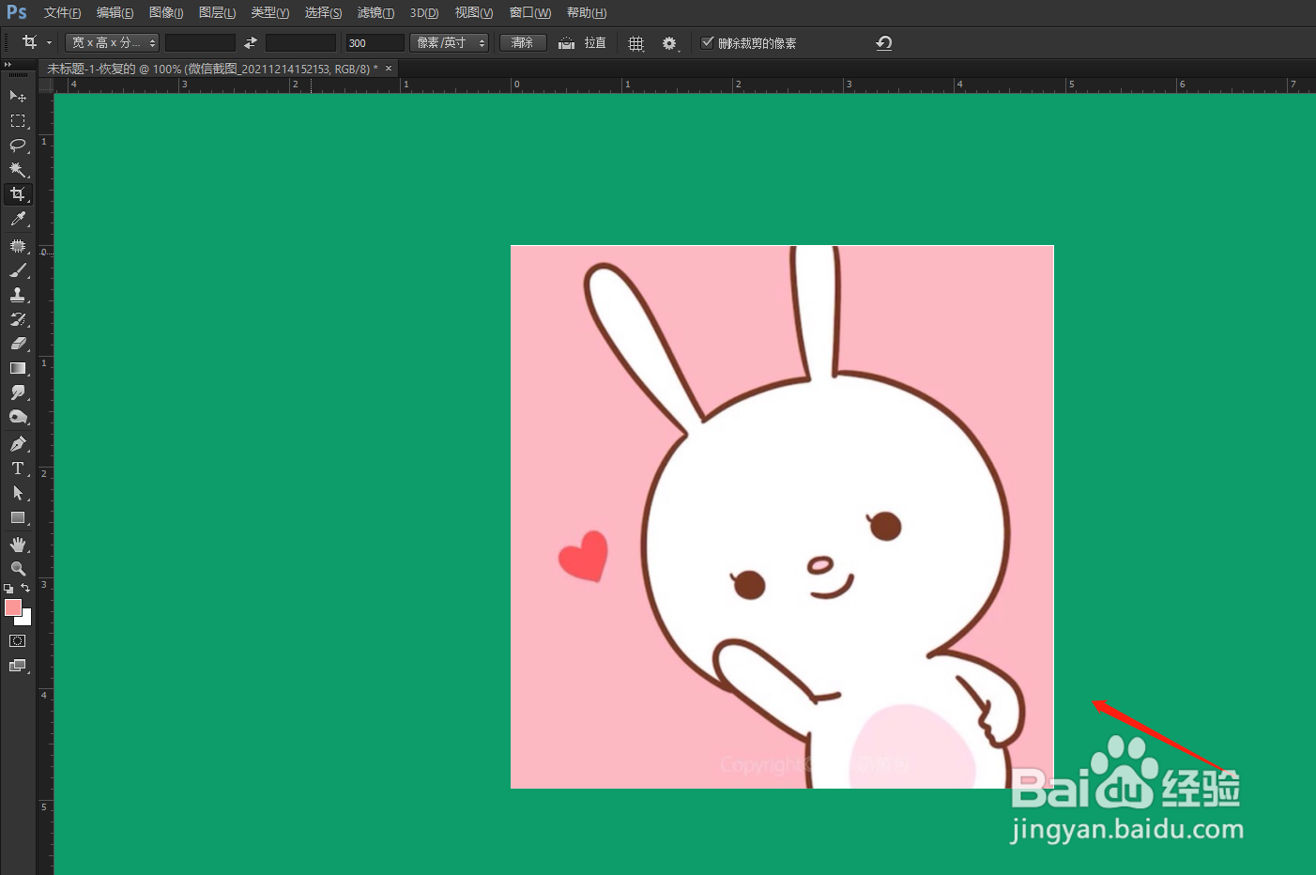Open additional crop settings gear
Viewport: 1316px width, 875px height.
[x=669, y=43]
